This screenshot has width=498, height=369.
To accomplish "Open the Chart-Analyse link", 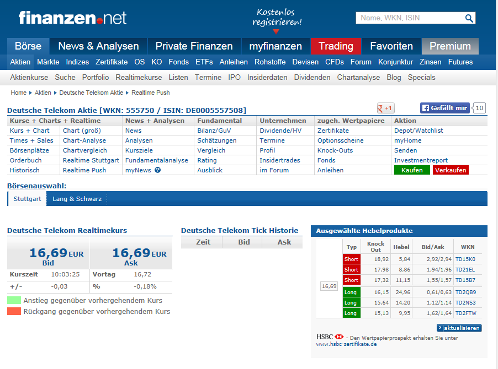I will (84, 140).
